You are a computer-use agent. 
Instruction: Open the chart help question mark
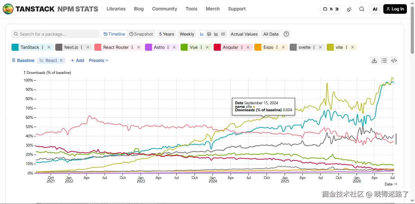pyautogui.click(x=286, y=34)
